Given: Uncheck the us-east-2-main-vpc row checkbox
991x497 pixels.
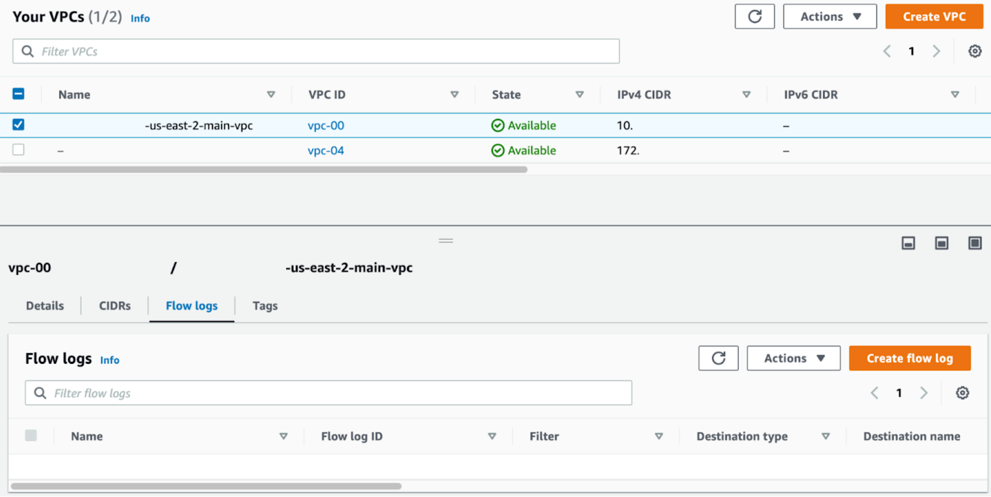Looking at the screenshot, I should (x=19, y=125).
